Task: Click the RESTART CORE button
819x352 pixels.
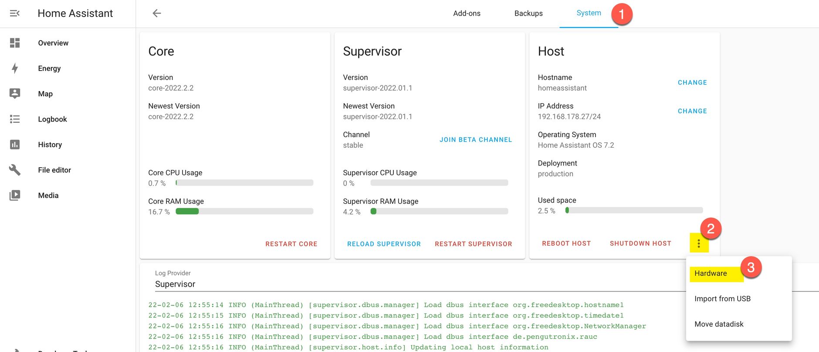Action: 291,244
